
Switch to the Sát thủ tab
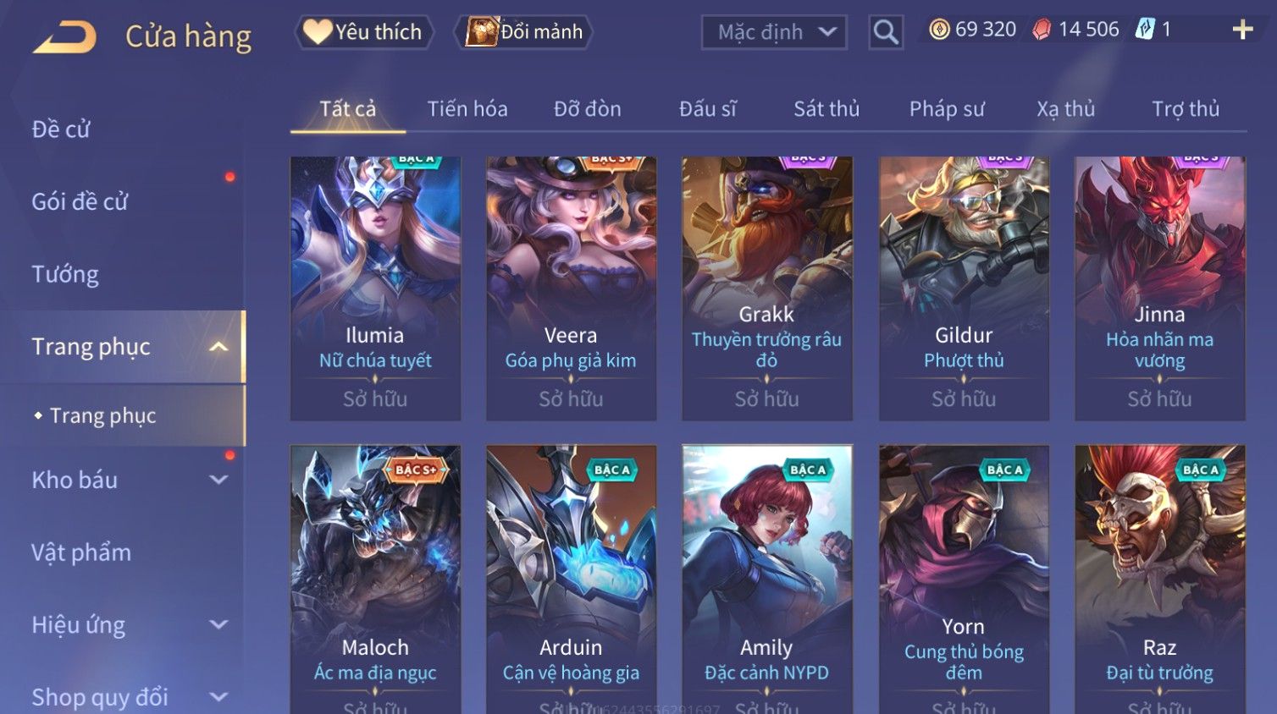click(x=826, y=109)
